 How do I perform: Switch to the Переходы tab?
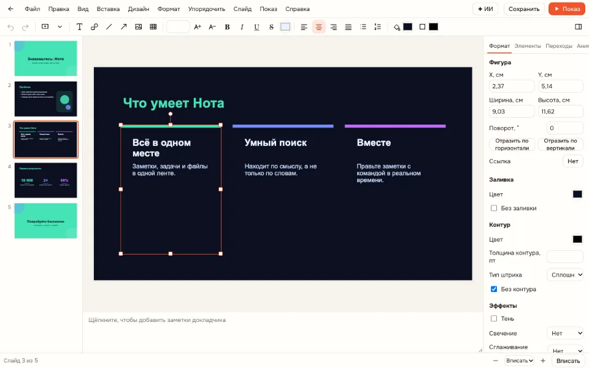(559, 46)
